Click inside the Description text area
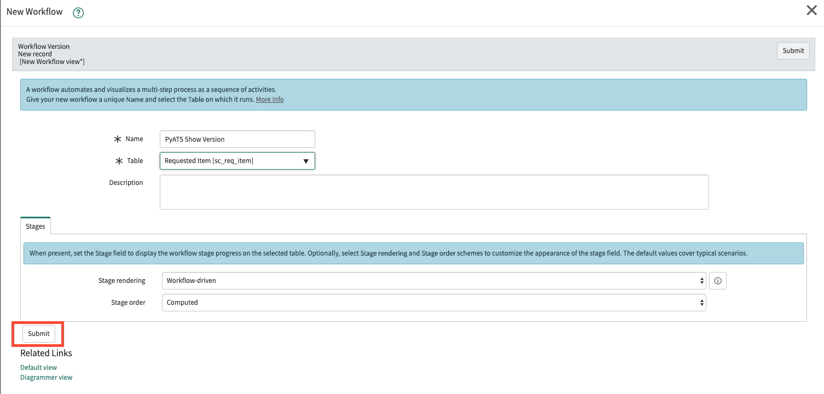This screenshot has width=824, height=394. click(x=434, y=192)
